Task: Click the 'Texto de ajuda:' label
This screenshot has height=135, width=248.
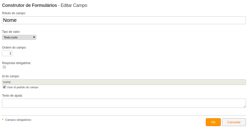Action: coord(12,96)
